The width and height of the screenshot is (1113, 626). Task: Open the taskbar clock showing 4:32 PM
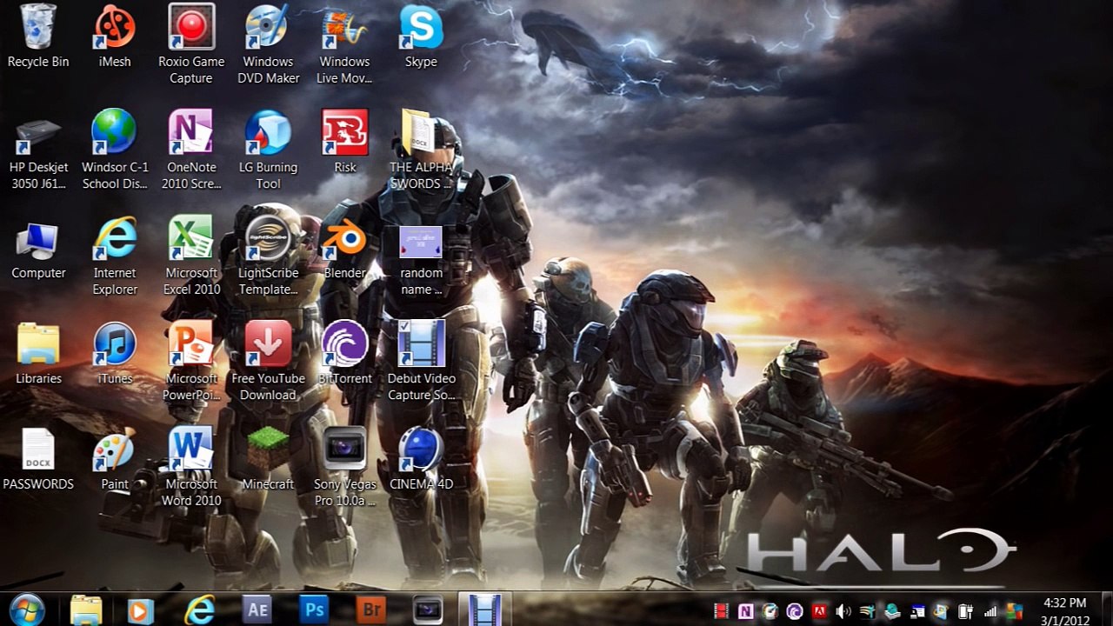(1063, 610)
